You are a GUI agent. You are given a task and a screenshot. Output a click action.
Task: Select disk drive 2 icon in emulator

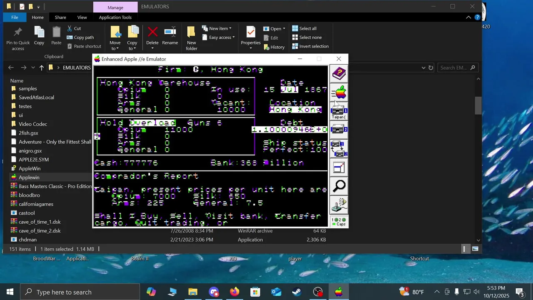339,130
